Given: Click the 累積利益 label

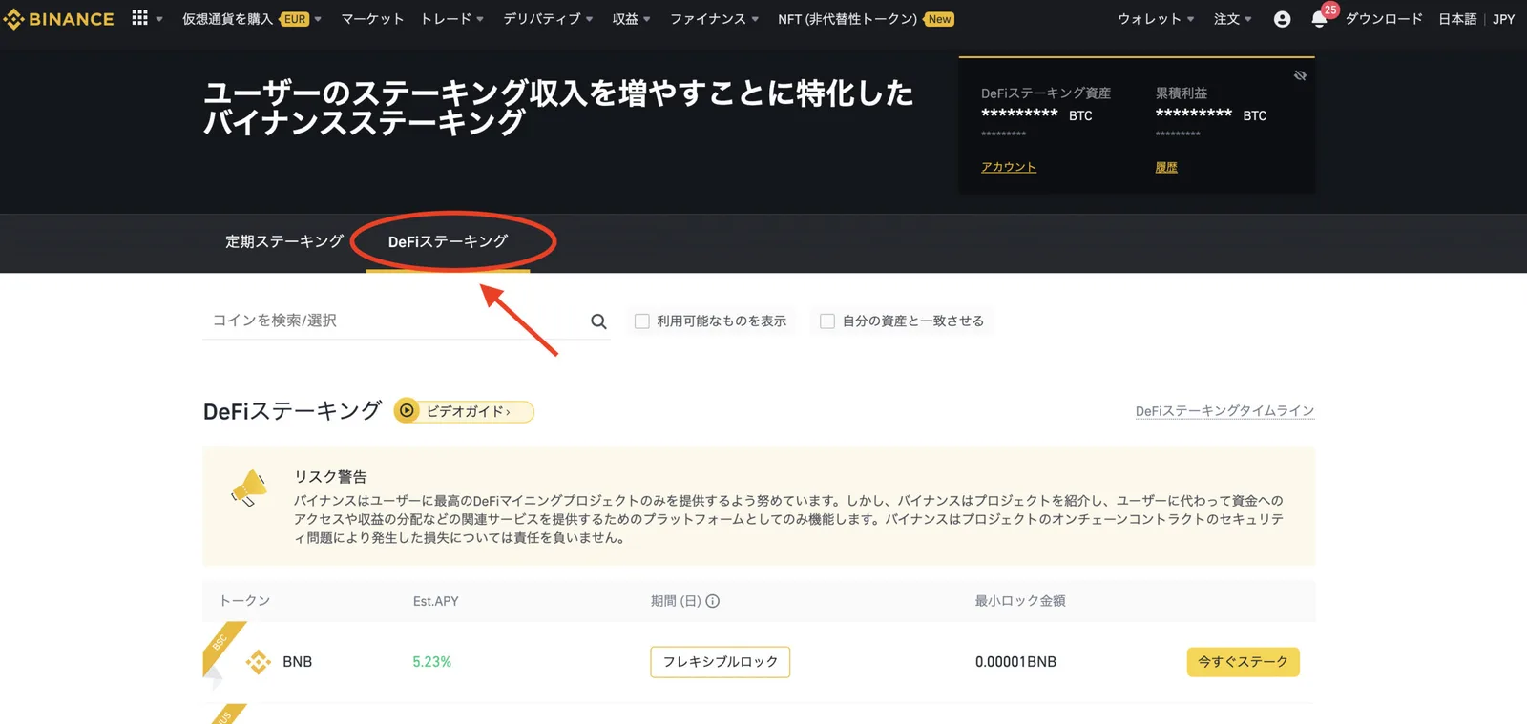Looking at the screenshot, I should pyautogui.click(x=1182, y=93).
